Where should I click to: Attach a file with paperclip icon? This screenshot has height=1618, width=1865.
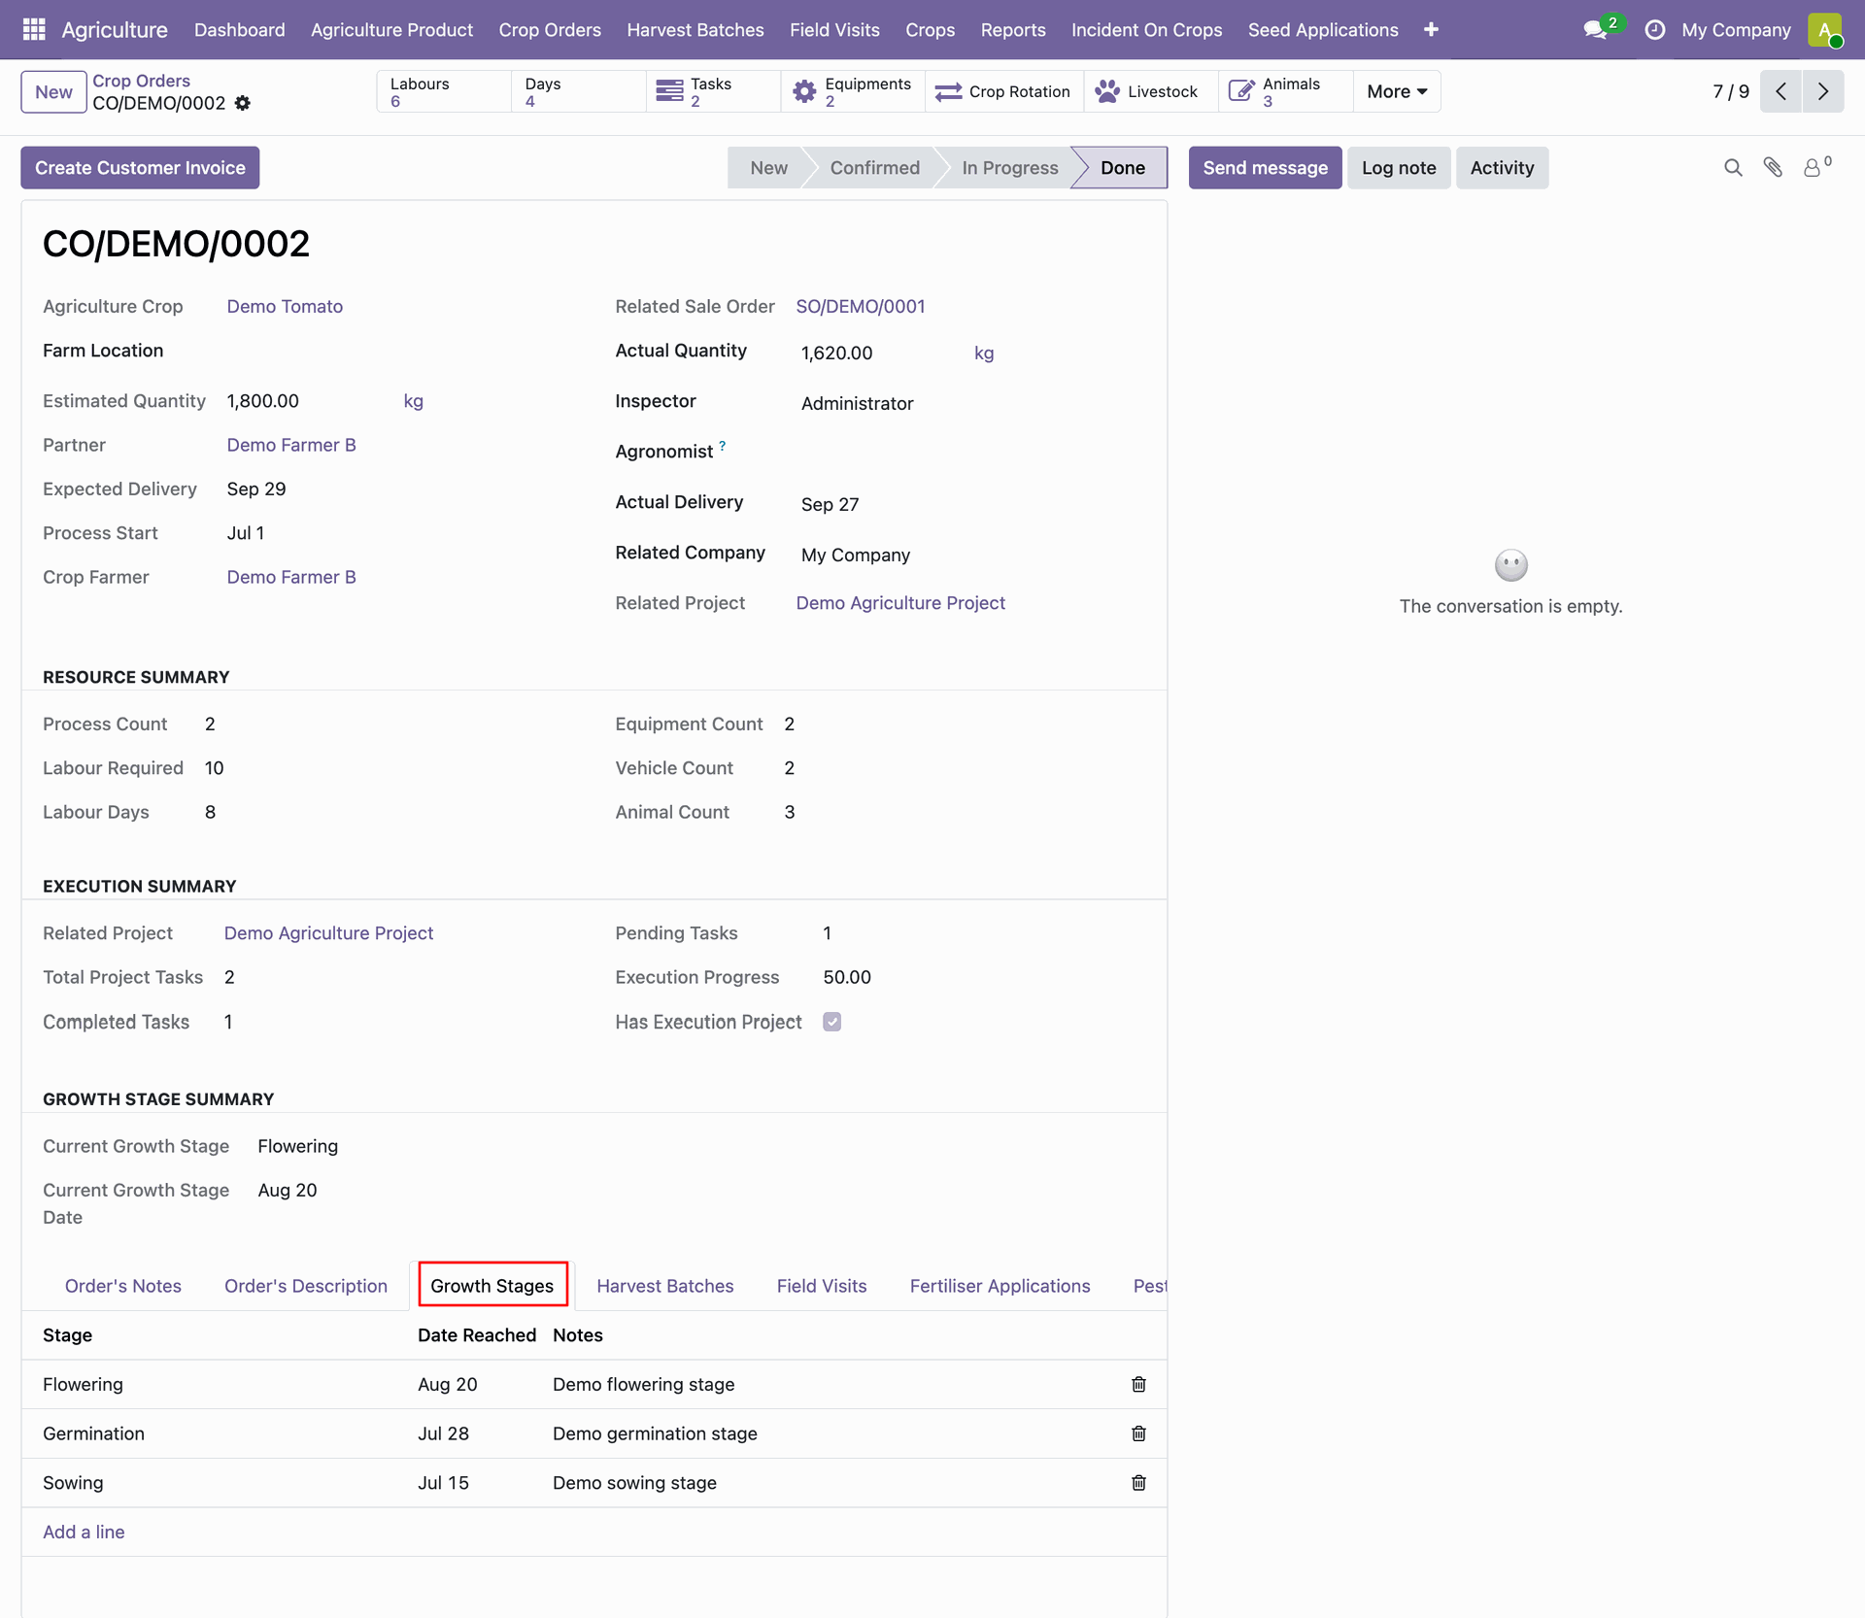(1773, 168)
